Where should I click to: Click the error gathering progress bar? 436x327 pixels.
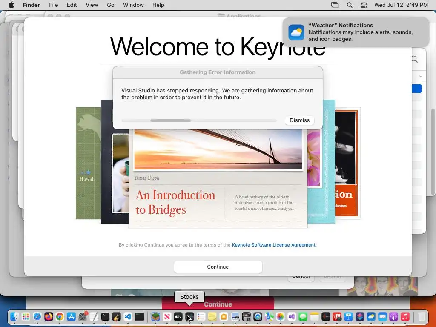point(199,120)
